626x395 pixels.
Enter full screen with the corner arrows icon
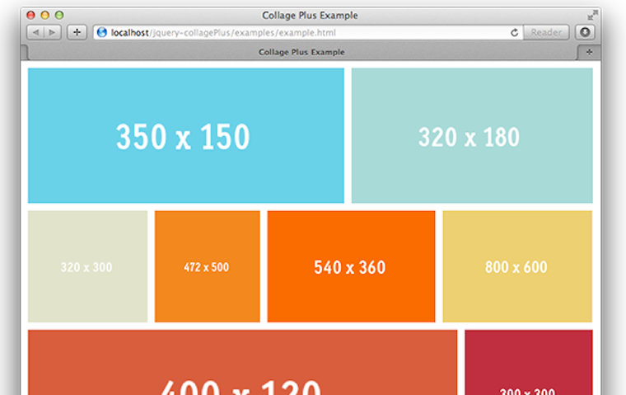point(592,15)
